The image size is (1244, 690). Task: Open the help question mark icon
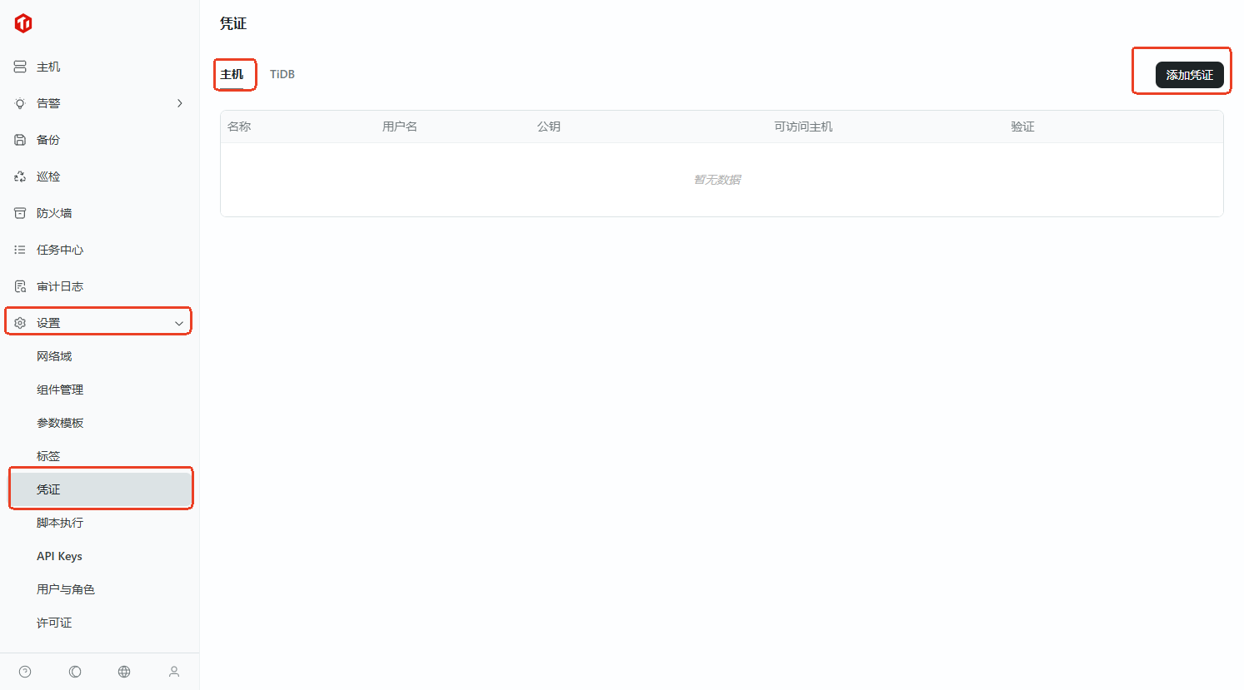click(x=25, y=672)
